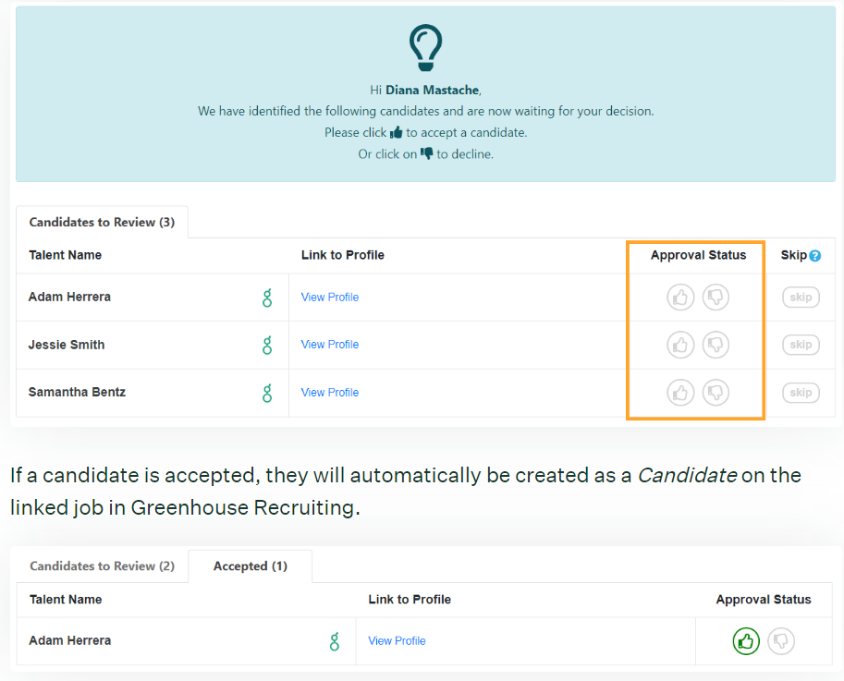The width and height of the screenshot is (844, 681).
Task: Open View Profile link for Samantha Bentz
Action: coord(330,393)
